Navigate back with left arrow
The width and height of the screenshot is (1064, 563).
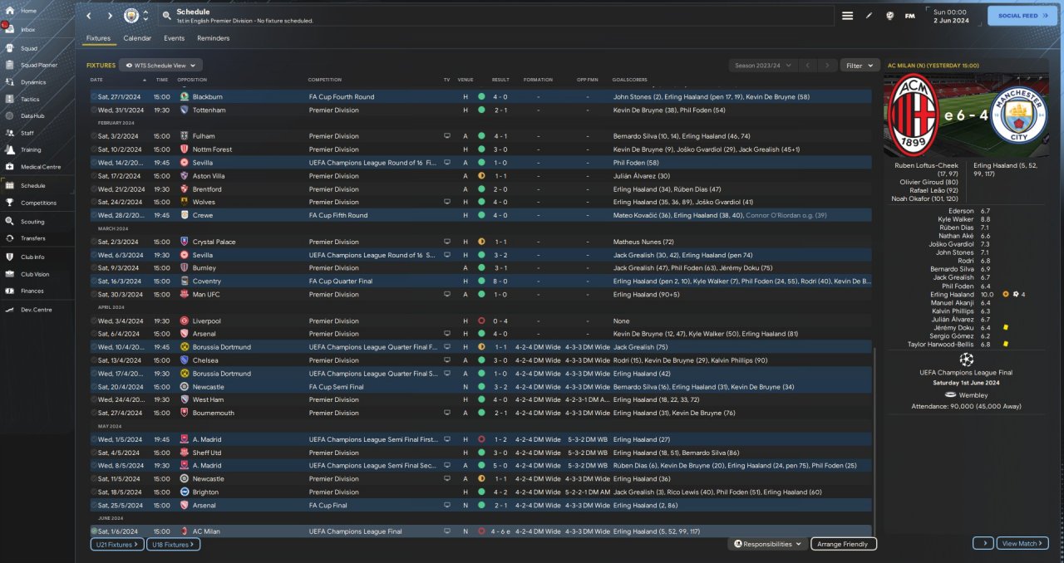tap(90, 16)
